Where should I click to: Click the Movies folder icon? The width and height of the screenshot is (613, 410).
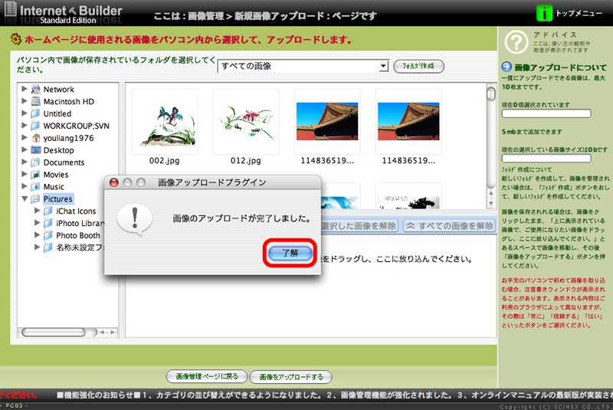[35, 175]
